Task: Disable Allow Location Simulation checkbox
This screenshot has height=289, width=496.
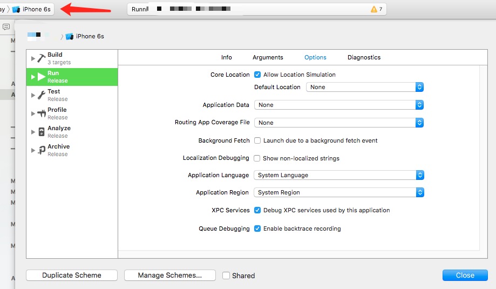Action: [257, 75]
